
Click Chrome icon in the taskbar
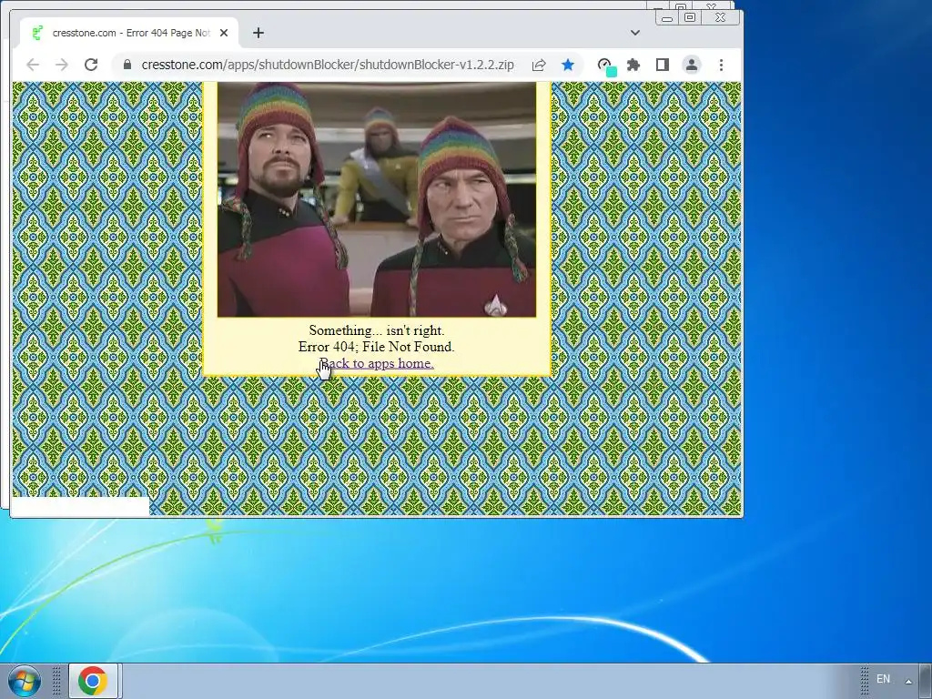[93, 681]
